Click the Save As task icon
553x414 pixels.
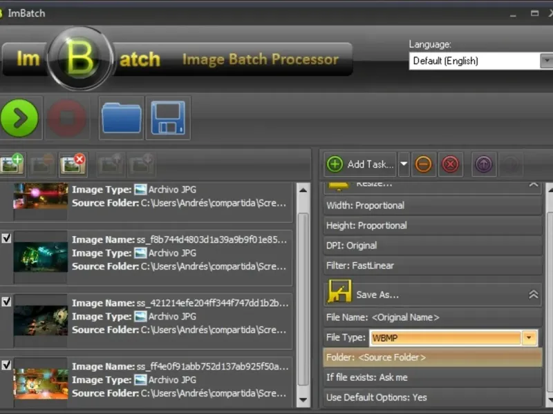point(339,291)
